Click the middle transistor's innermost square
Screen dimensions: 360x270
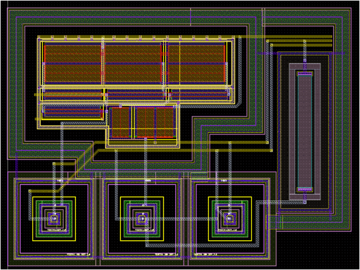(142, 218)
